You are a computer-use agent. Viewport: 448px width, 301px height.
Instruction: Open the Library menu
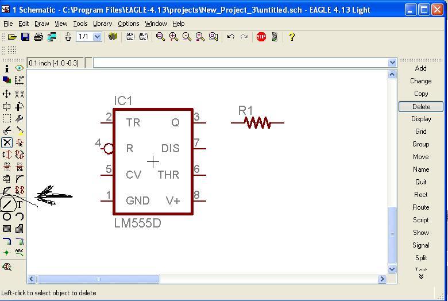coord(102,24)
